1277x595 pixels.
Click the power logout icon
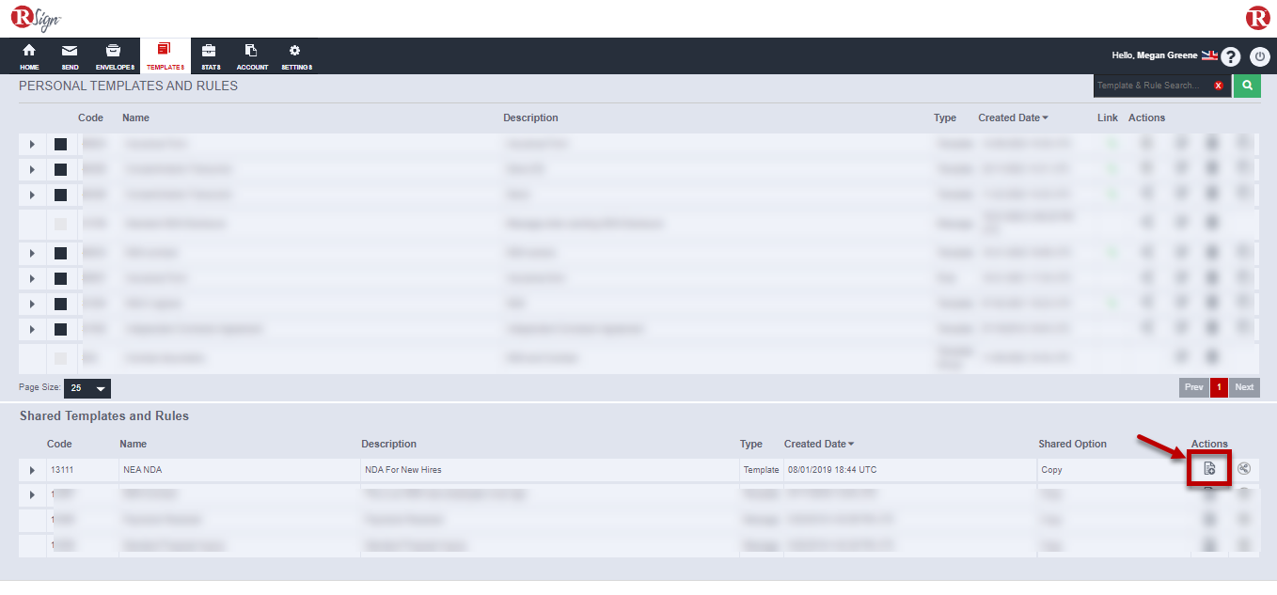pyautogui.click(x=1260, y=56)
